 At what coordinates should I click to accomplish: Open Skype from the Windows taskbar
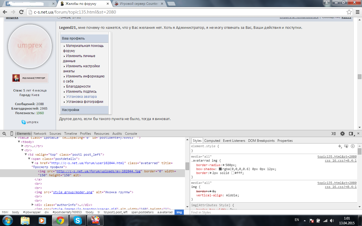pyautogui.click(x=78, y=220)
